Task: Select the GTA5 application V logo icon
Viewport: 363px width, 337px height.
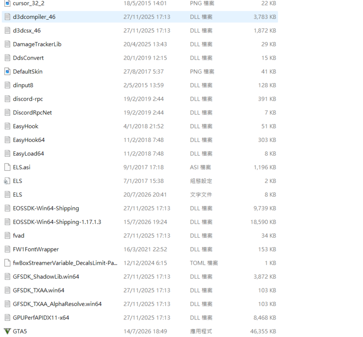Action: pos(7,331)
